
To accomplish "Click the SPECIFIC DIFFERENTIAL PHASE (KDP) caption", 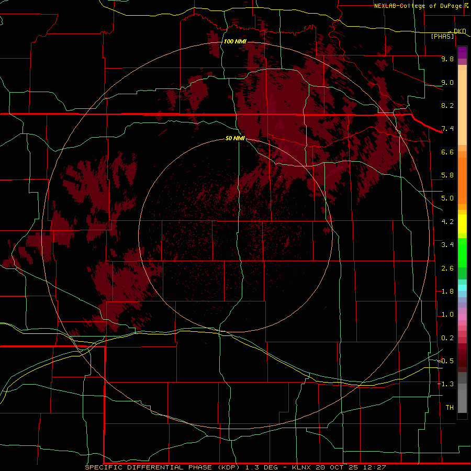I will (163, 467).
